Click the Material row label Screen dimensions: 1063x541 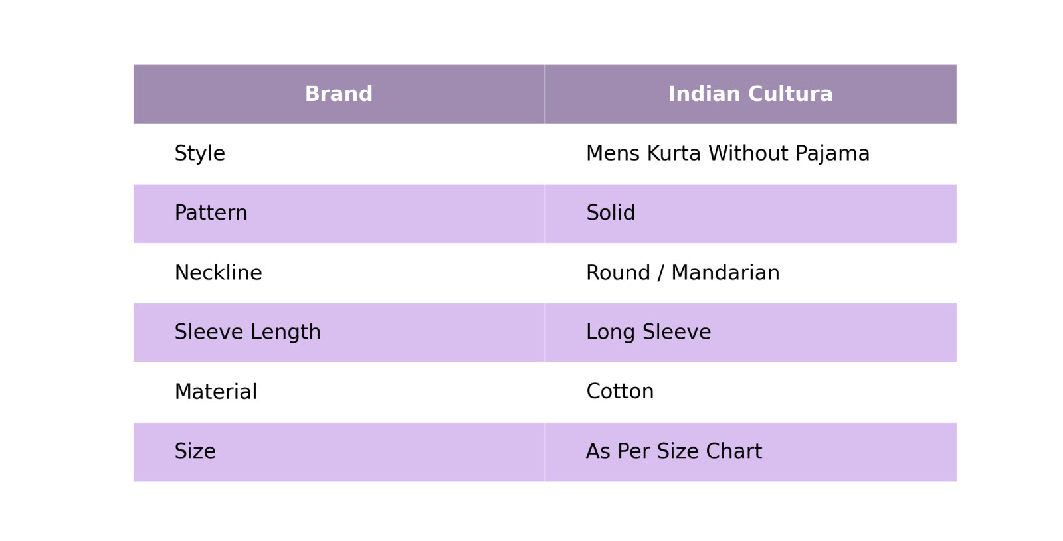tap(215, 392)
